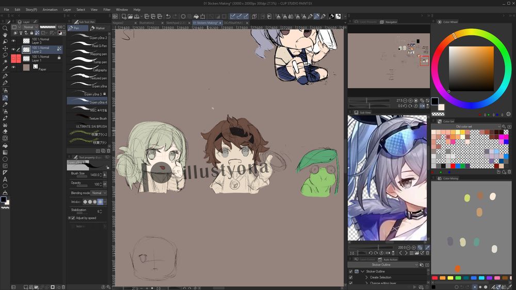Open the Animation menu
The width and height of the screenshot is (516, 290).
click(50, 9)
